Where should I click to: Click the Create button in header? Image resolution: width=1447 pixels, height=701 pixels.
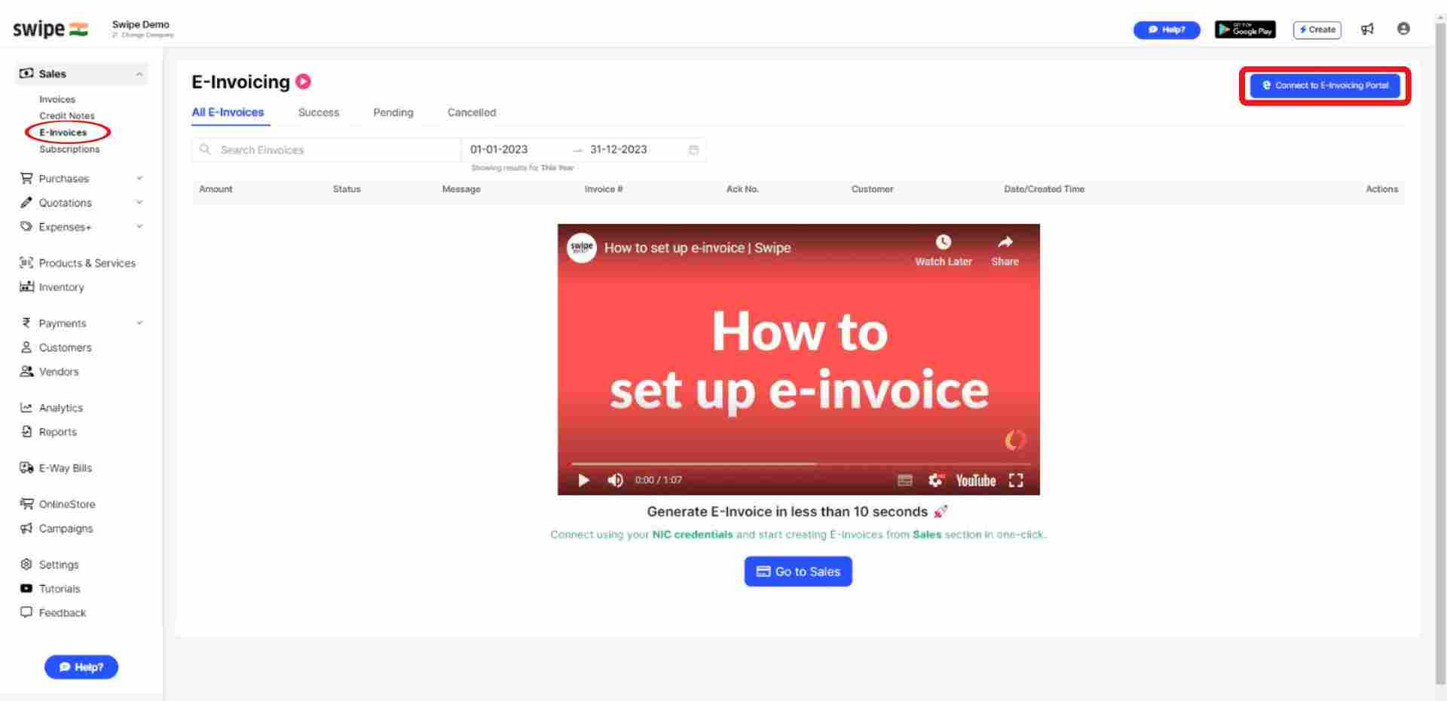point(1317,29)
